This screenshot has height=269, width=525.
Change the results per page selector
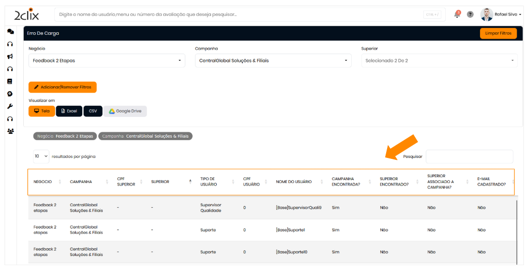tap(41, 156)
